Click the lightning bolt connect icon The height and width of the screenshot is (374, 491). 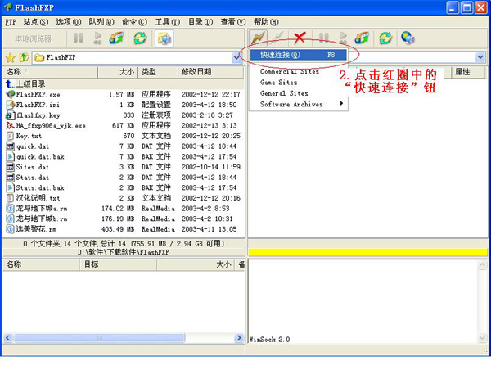pyautogui.click(x=259, y=38)
